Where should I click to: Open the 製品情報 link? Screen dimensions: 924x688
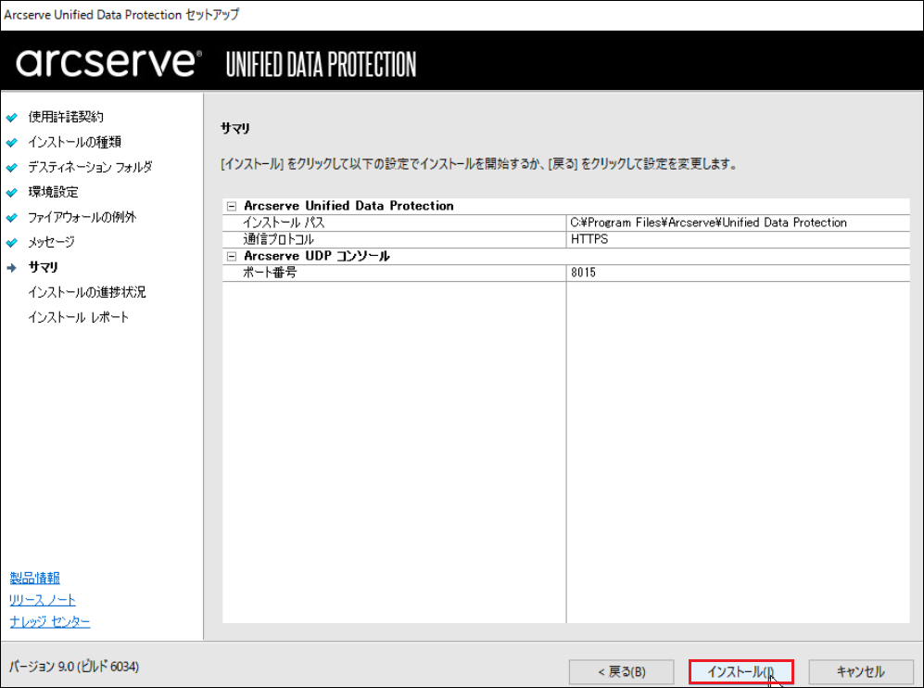[x=35, y=578]
